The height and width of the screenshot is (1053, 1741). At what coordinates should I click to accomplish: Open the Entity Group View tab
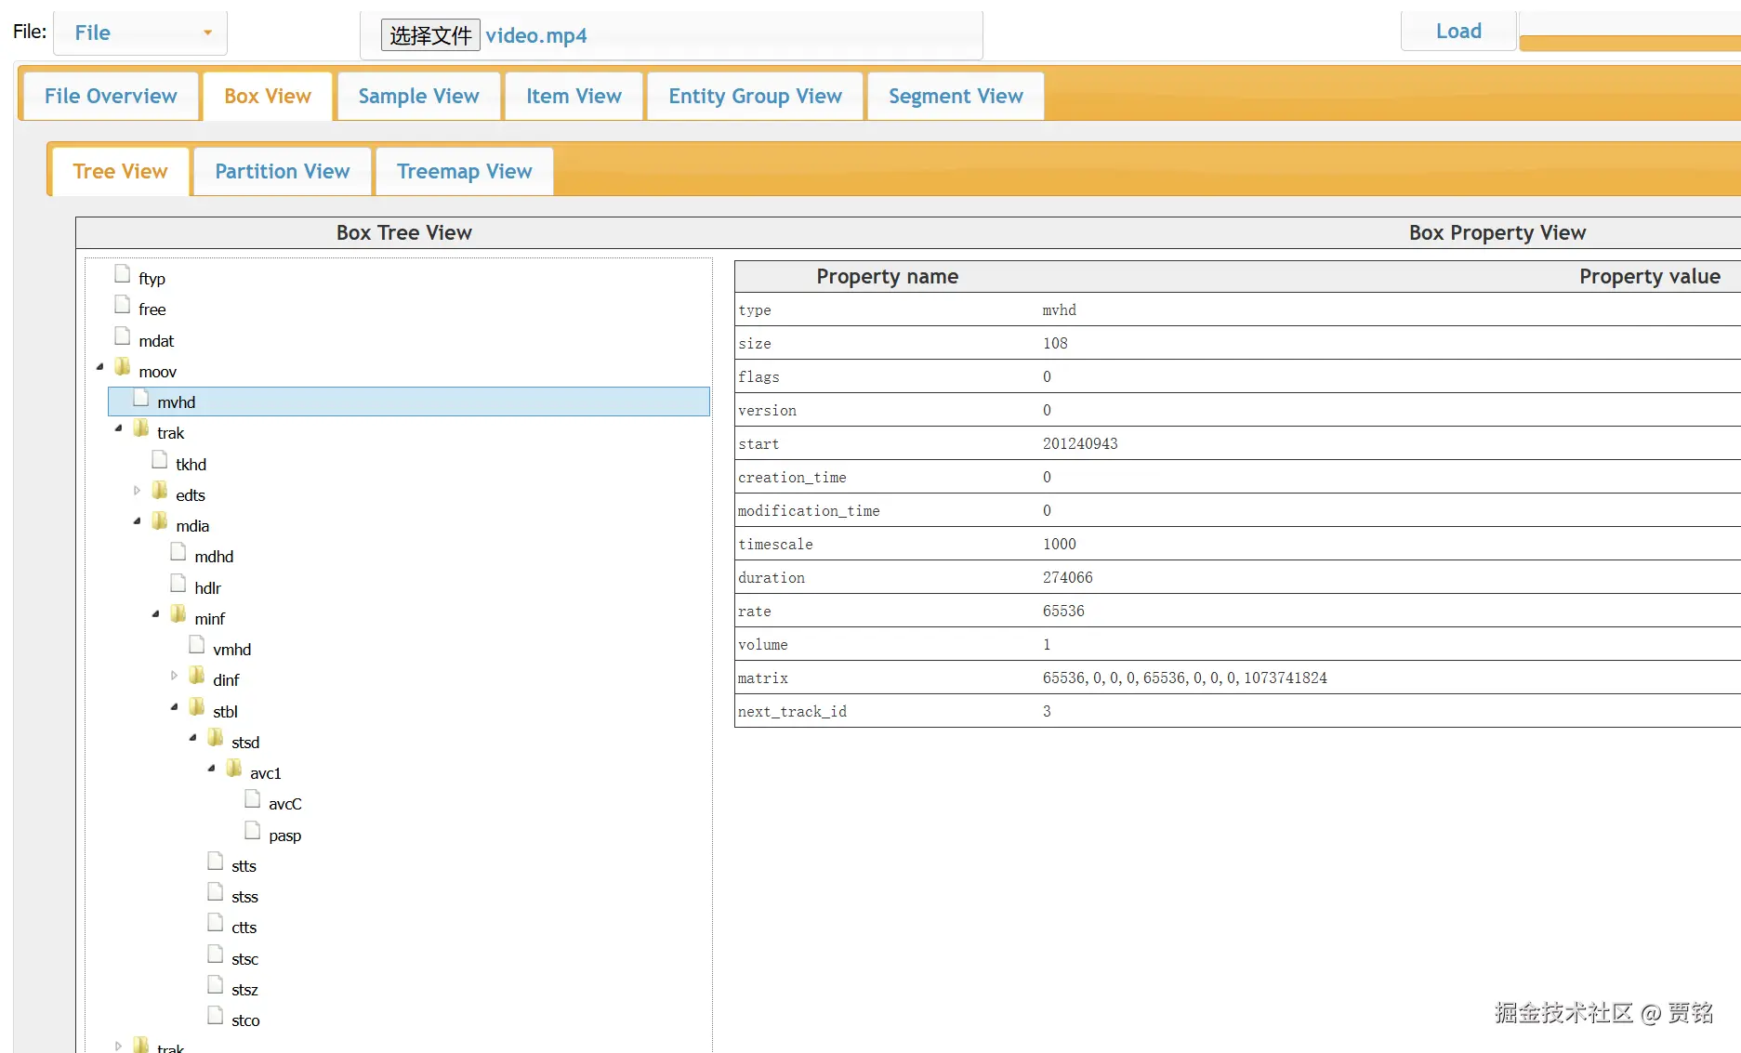(755, 96)
